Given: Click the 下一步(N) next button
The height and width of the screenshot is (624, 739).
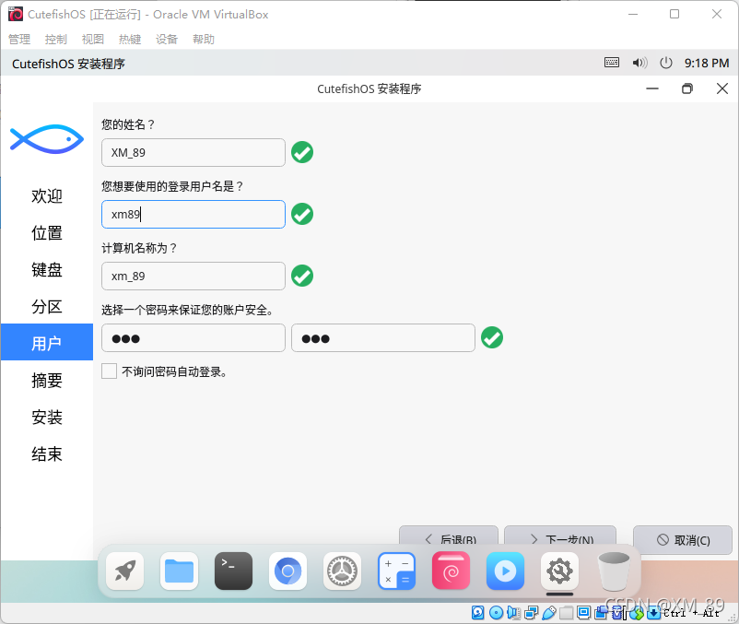Looking at the screenshot, I should click(x=560, y=536).
